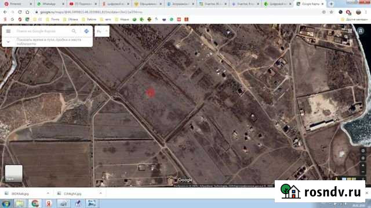Open the Google apps grid
The width and height of the screenshot is (371, 208).
pyautogui.click(x=350, y=31)
